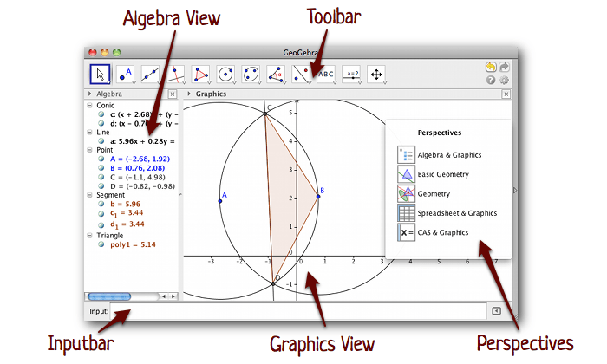Collapse the Perspectives sidebar arrow

tap(515, 191)
